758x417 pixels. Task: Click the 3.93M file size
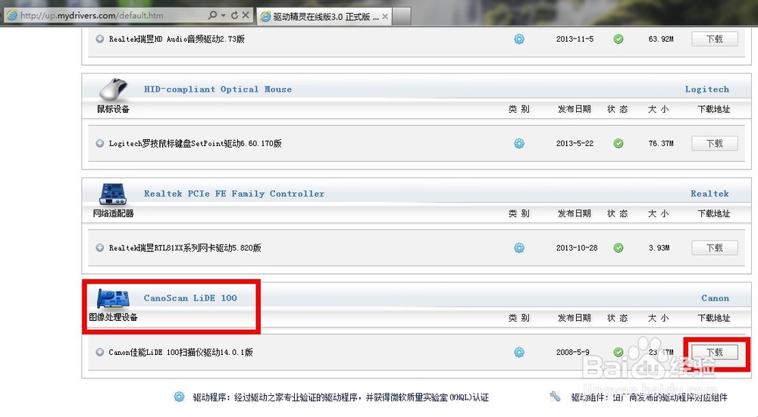(659, 247)
